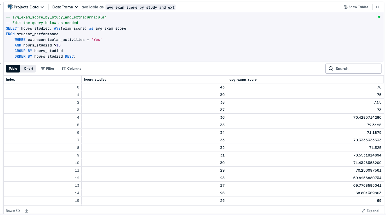
Task: Select the index cell with value 0
Action: (x=42, y=87)
